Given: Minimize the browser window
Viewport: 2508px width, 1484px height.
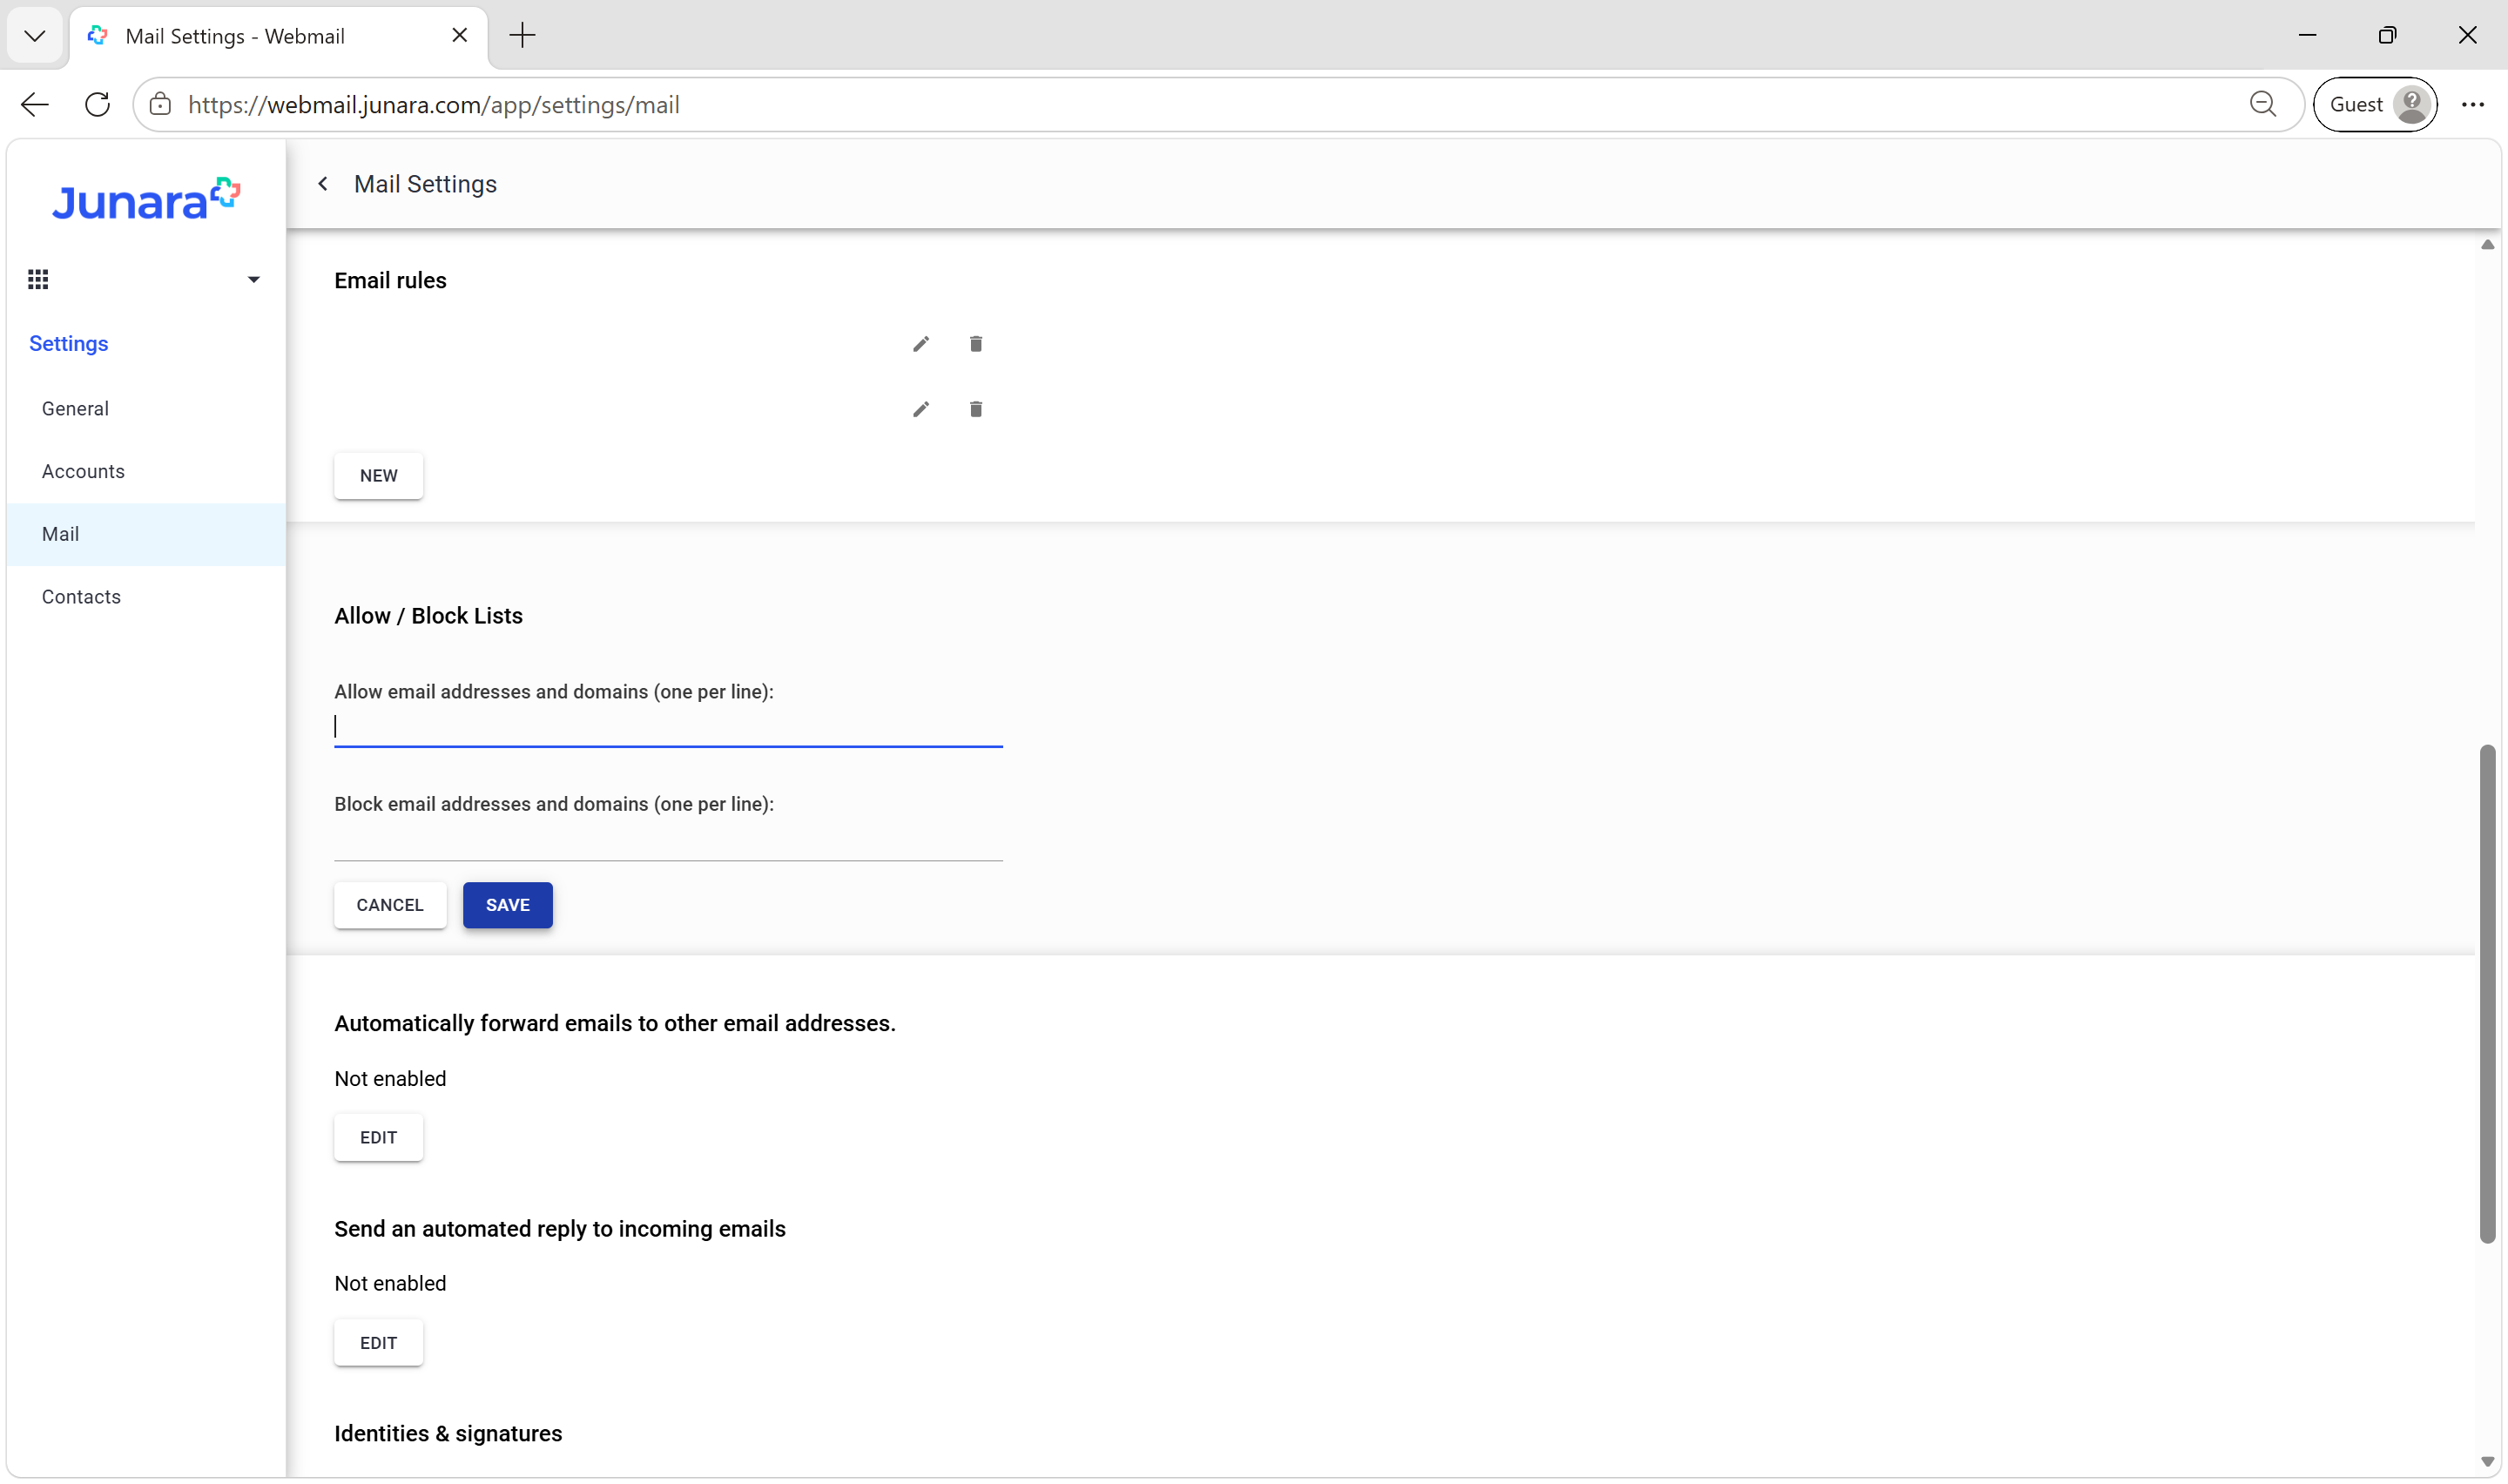Looking at the screenshot, I should (2307, 36).
